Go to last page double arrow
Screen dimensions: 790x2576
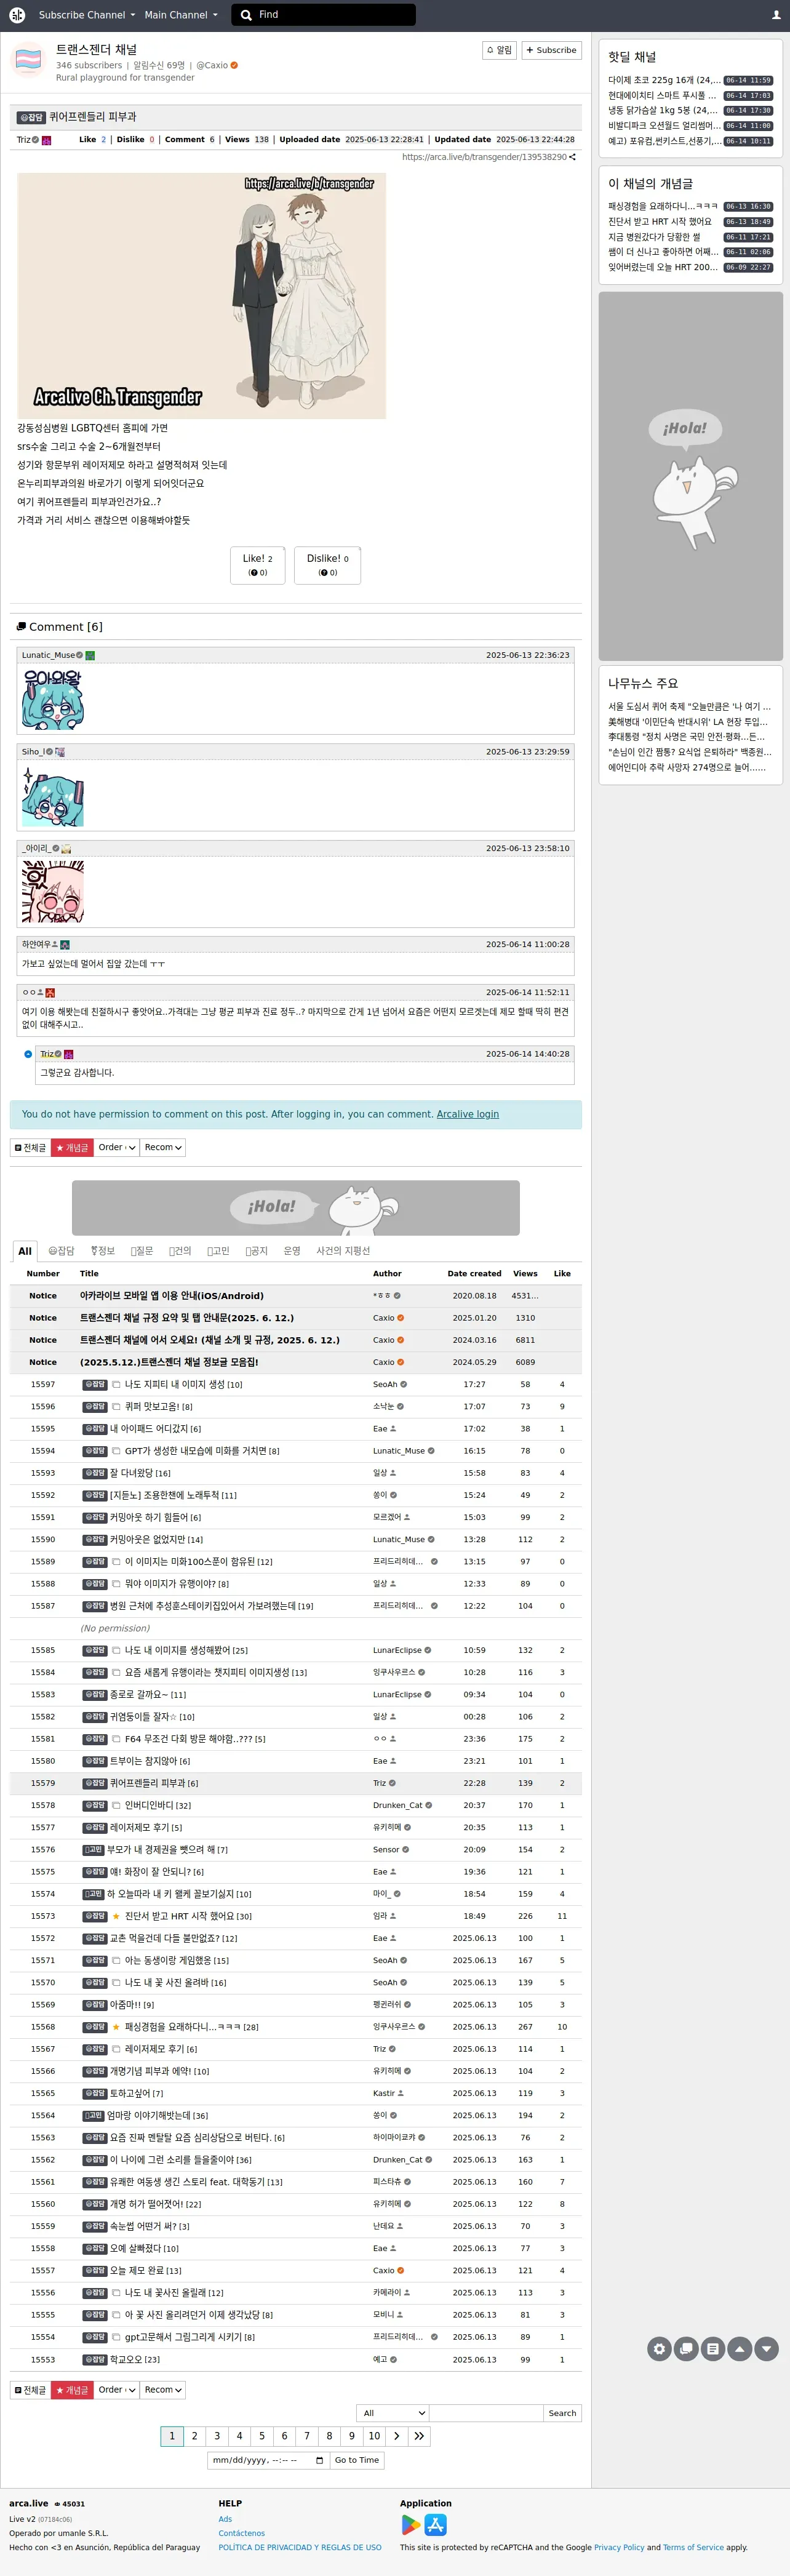(x=419, y=2436)
